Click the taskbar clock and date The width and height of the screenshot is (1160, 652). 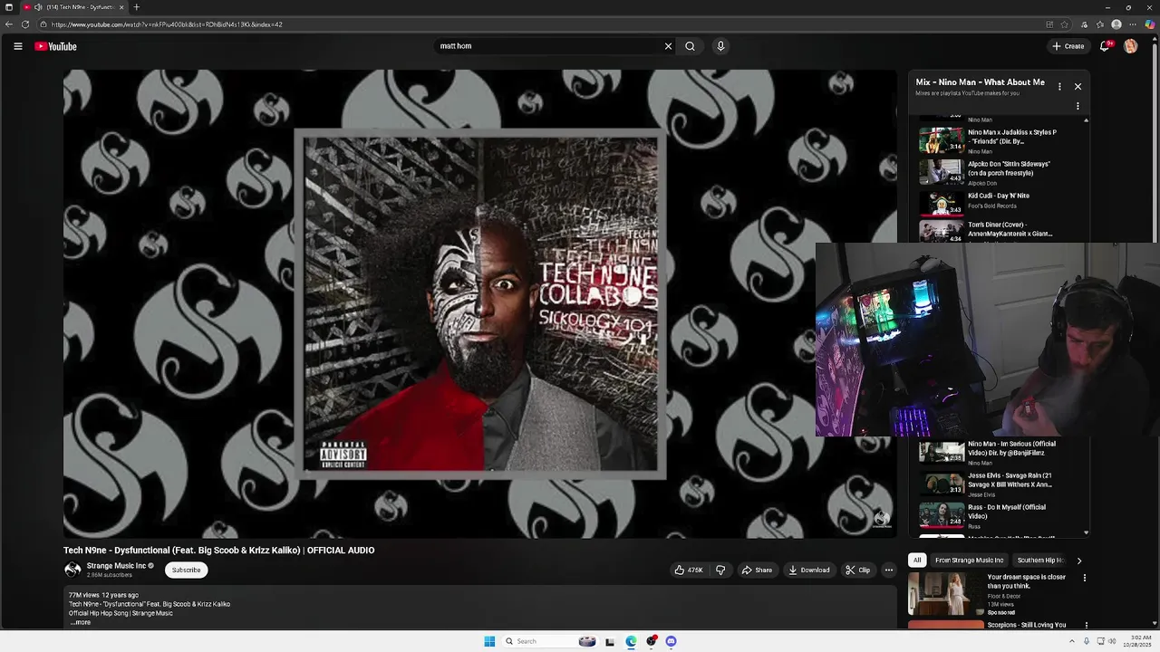1136,641
